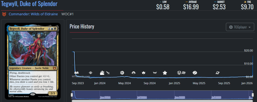The width and height of the screenshot is (257, 102).
Task: Click the planet set symbol on chart
Action: 218,73
